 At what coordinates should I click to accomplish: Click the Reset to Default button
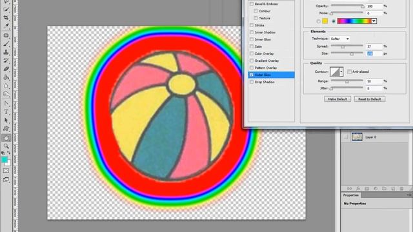370,99
